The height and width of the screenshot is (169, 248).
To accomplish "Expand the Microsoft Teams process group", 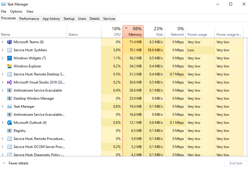I will [2, 42].
